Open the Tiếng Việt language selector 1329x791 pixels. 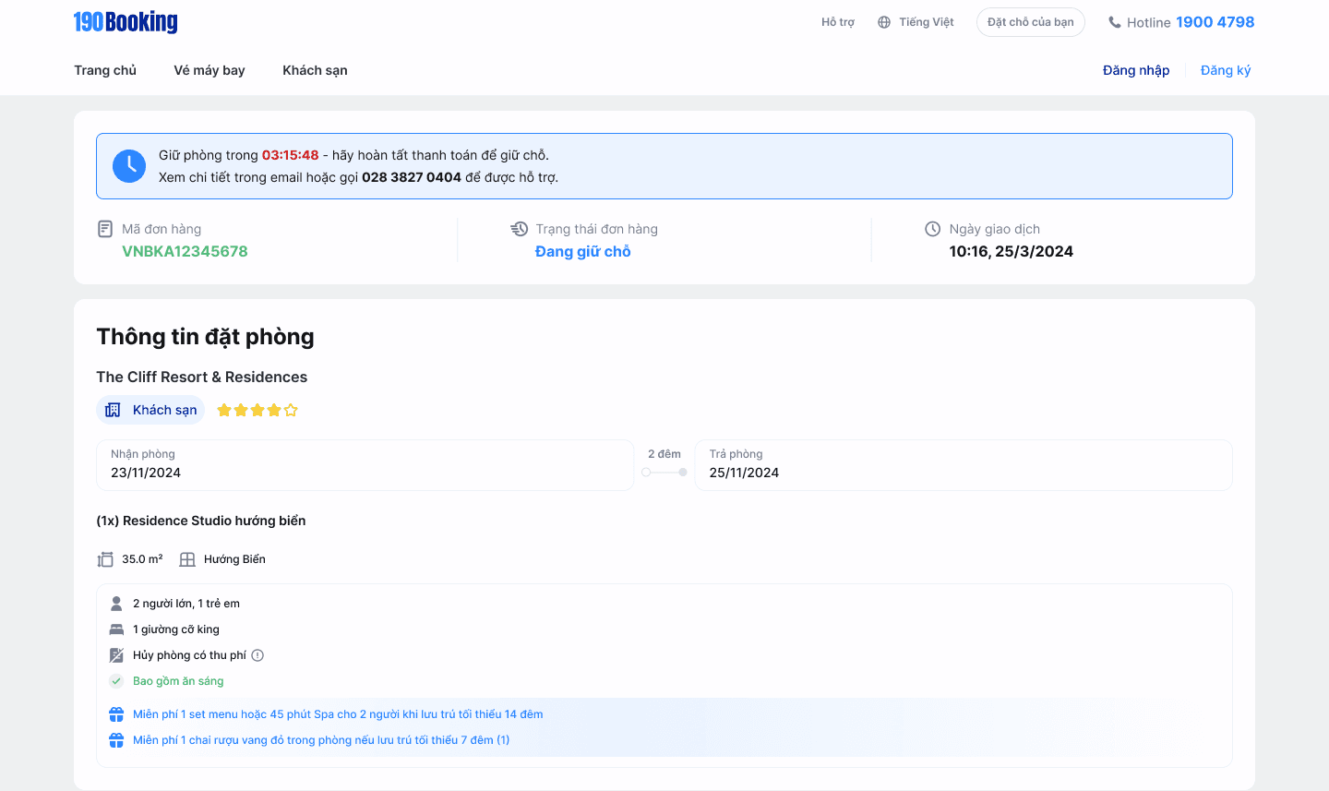pyautogui.click(x=926, y=22)
